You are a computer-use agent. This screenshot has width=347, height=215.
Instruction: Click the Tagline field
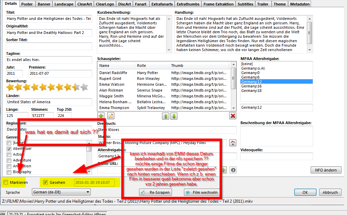tap(49, 60)
